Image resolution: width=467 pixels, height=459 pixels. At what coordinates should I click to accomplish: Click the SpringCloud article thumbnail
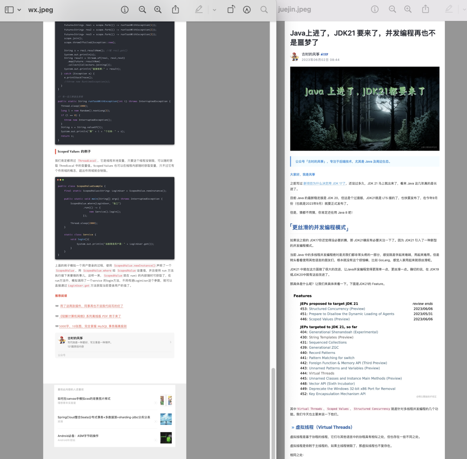click(166, 419)
